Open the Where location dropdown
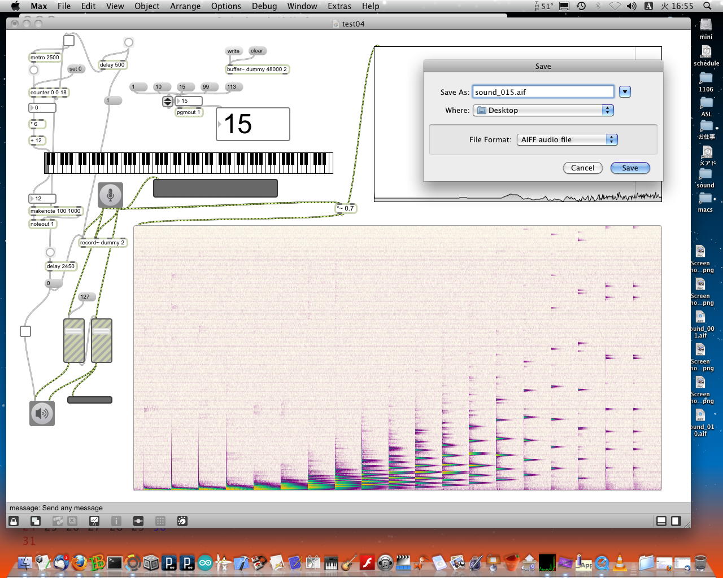 pyautogui.click(x=543, y=110)
